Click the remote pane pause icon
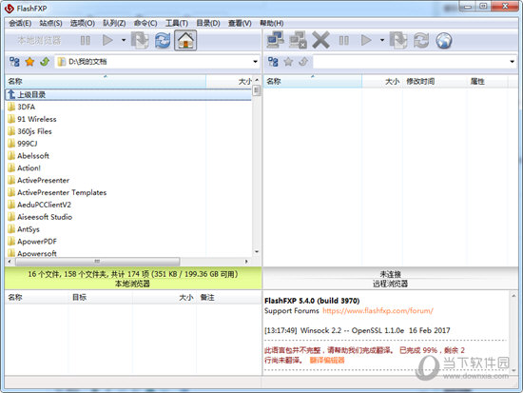523x393 pixels. 344,40
